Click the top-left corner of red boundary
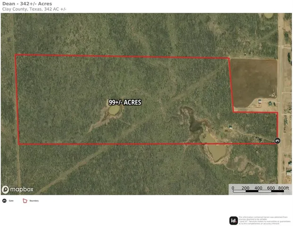 click(16, 55)
